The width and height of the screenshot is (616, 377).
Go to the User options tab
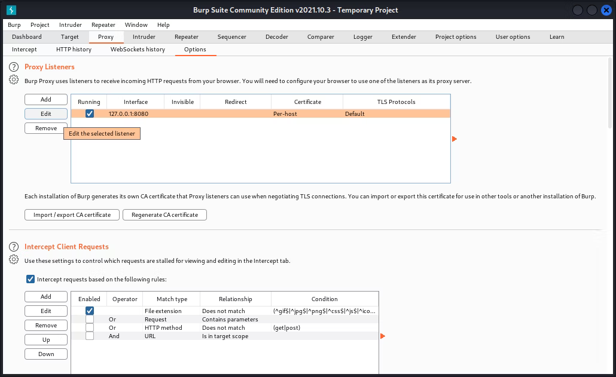tap(513, 37)
